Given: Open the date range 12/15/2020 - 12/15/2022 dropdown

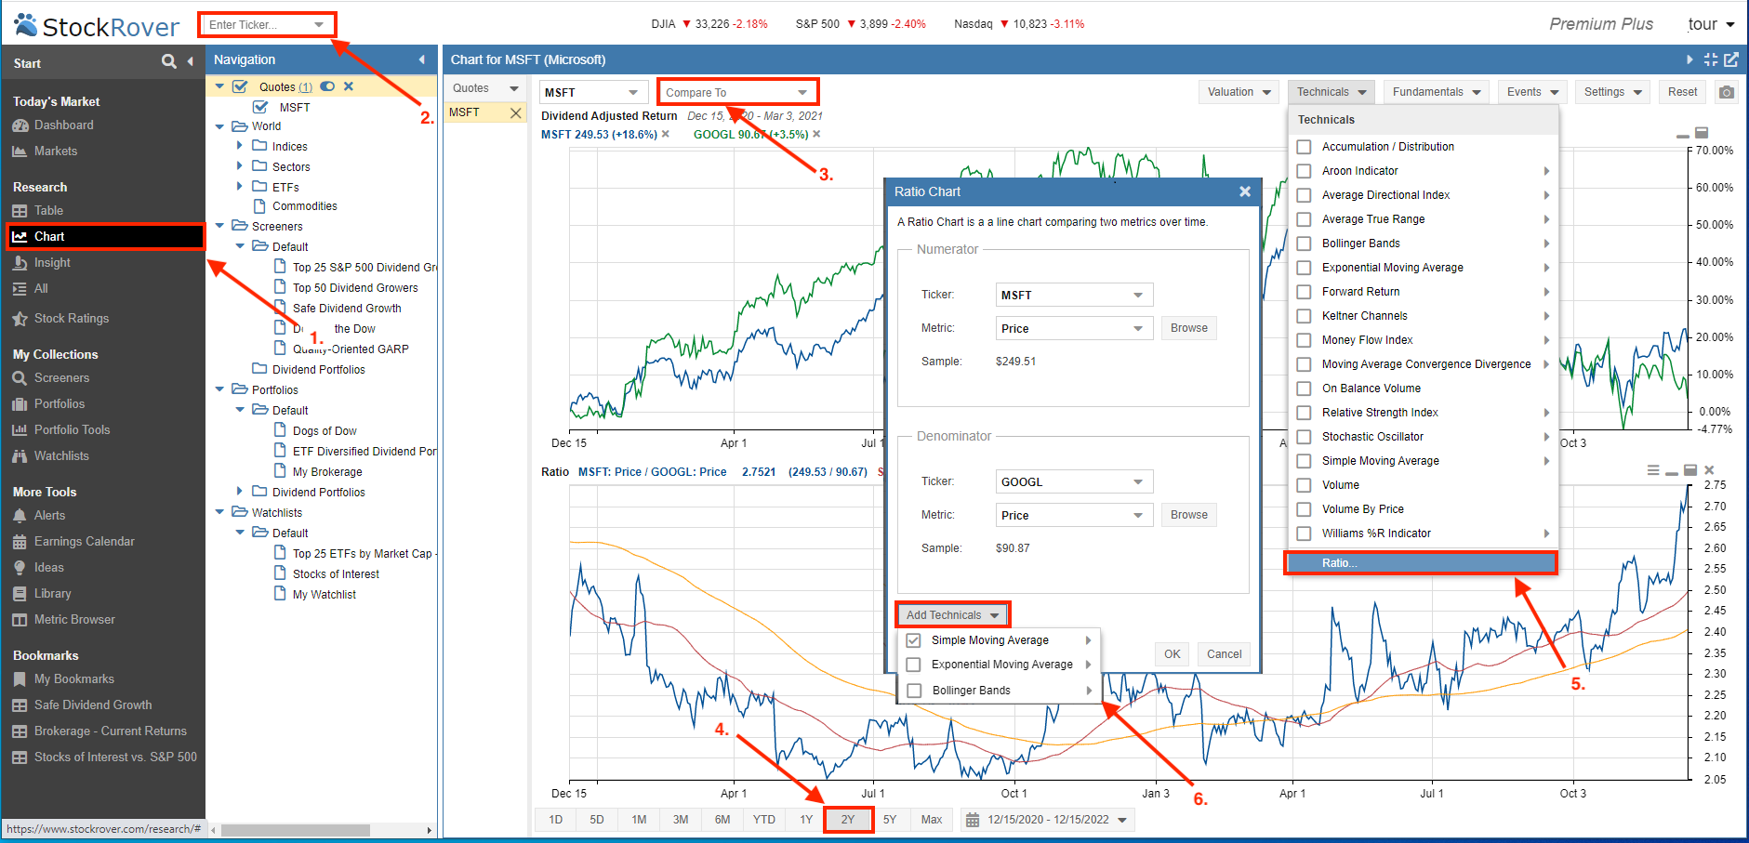Looking at the screenshot, I should [1046, 820].
